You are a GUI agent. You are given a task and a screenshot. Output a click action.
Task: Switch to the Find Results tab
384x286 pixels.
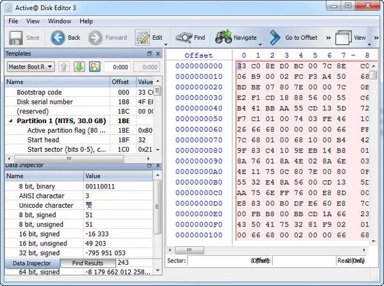pyautogui.click(x=88, y=263)
